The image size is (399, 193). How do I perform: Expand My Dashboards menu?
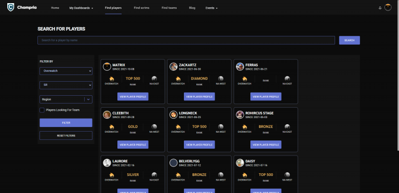pyautogui.click(x=81, y=8)
